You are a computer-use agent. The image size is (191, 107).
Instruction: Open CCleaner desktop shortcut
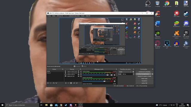158,14
